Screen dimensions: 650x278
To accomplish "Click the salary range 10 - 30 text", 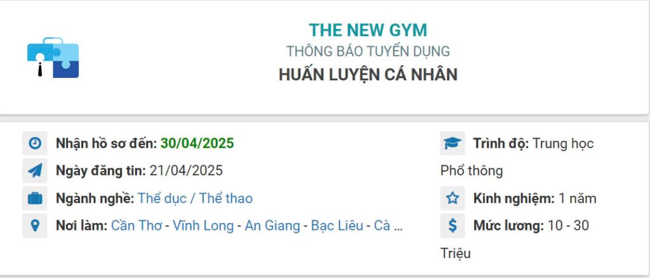I will (567, 225).
